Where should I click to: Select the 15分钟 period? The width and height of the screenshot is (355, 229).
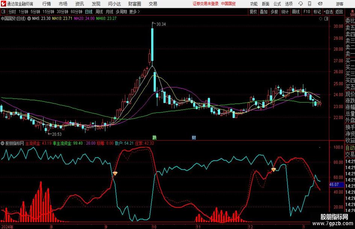pos(48,12)
